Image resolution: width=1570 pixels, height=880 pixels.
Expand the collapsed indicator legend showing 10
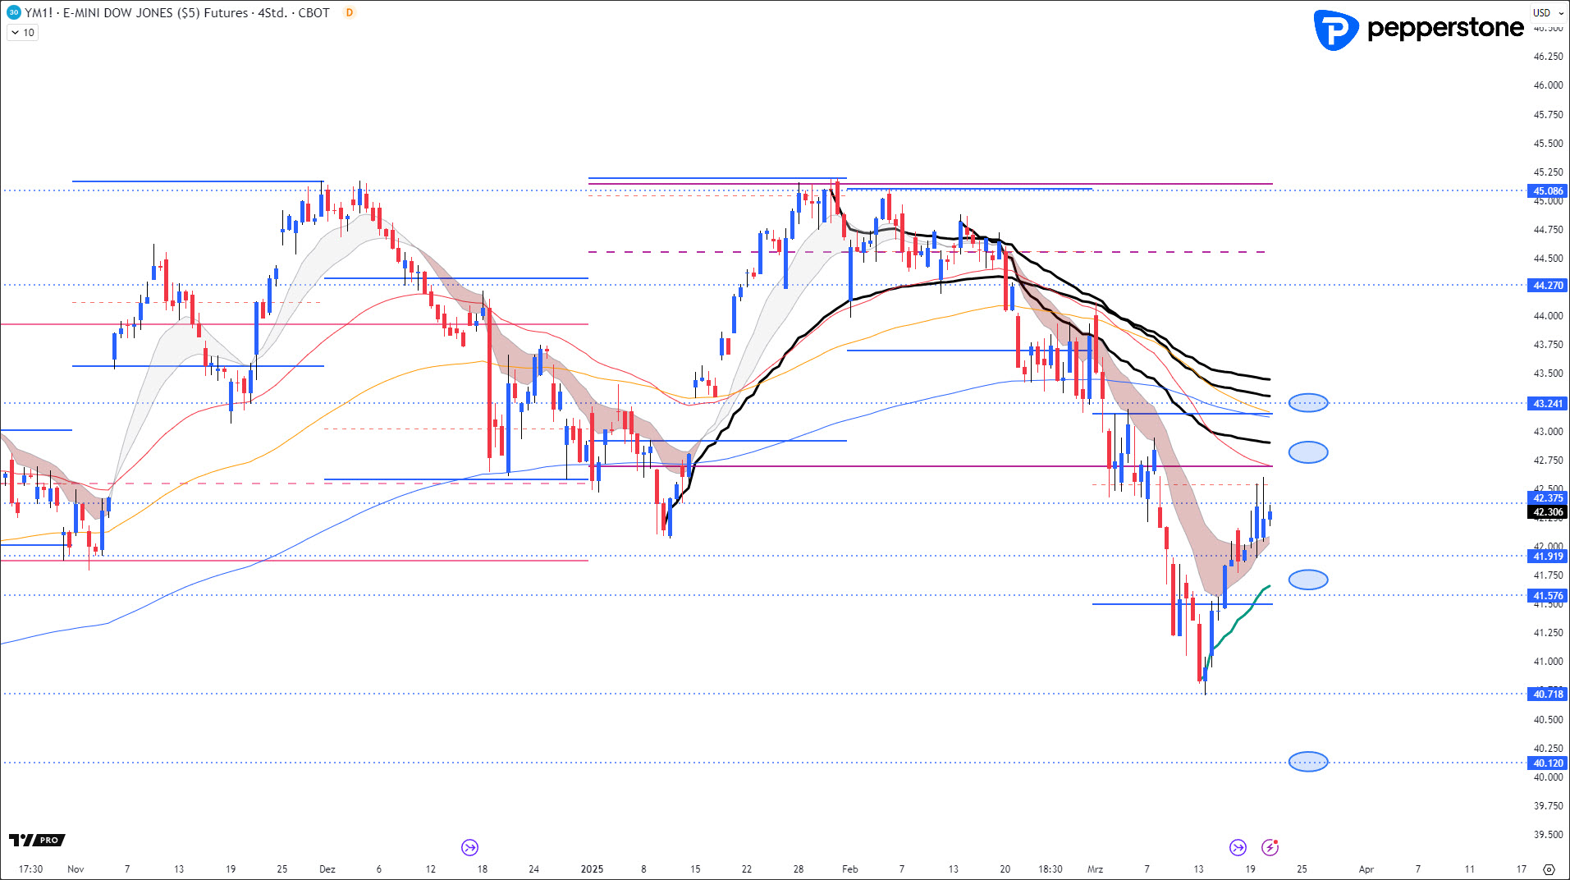point(22,33)
